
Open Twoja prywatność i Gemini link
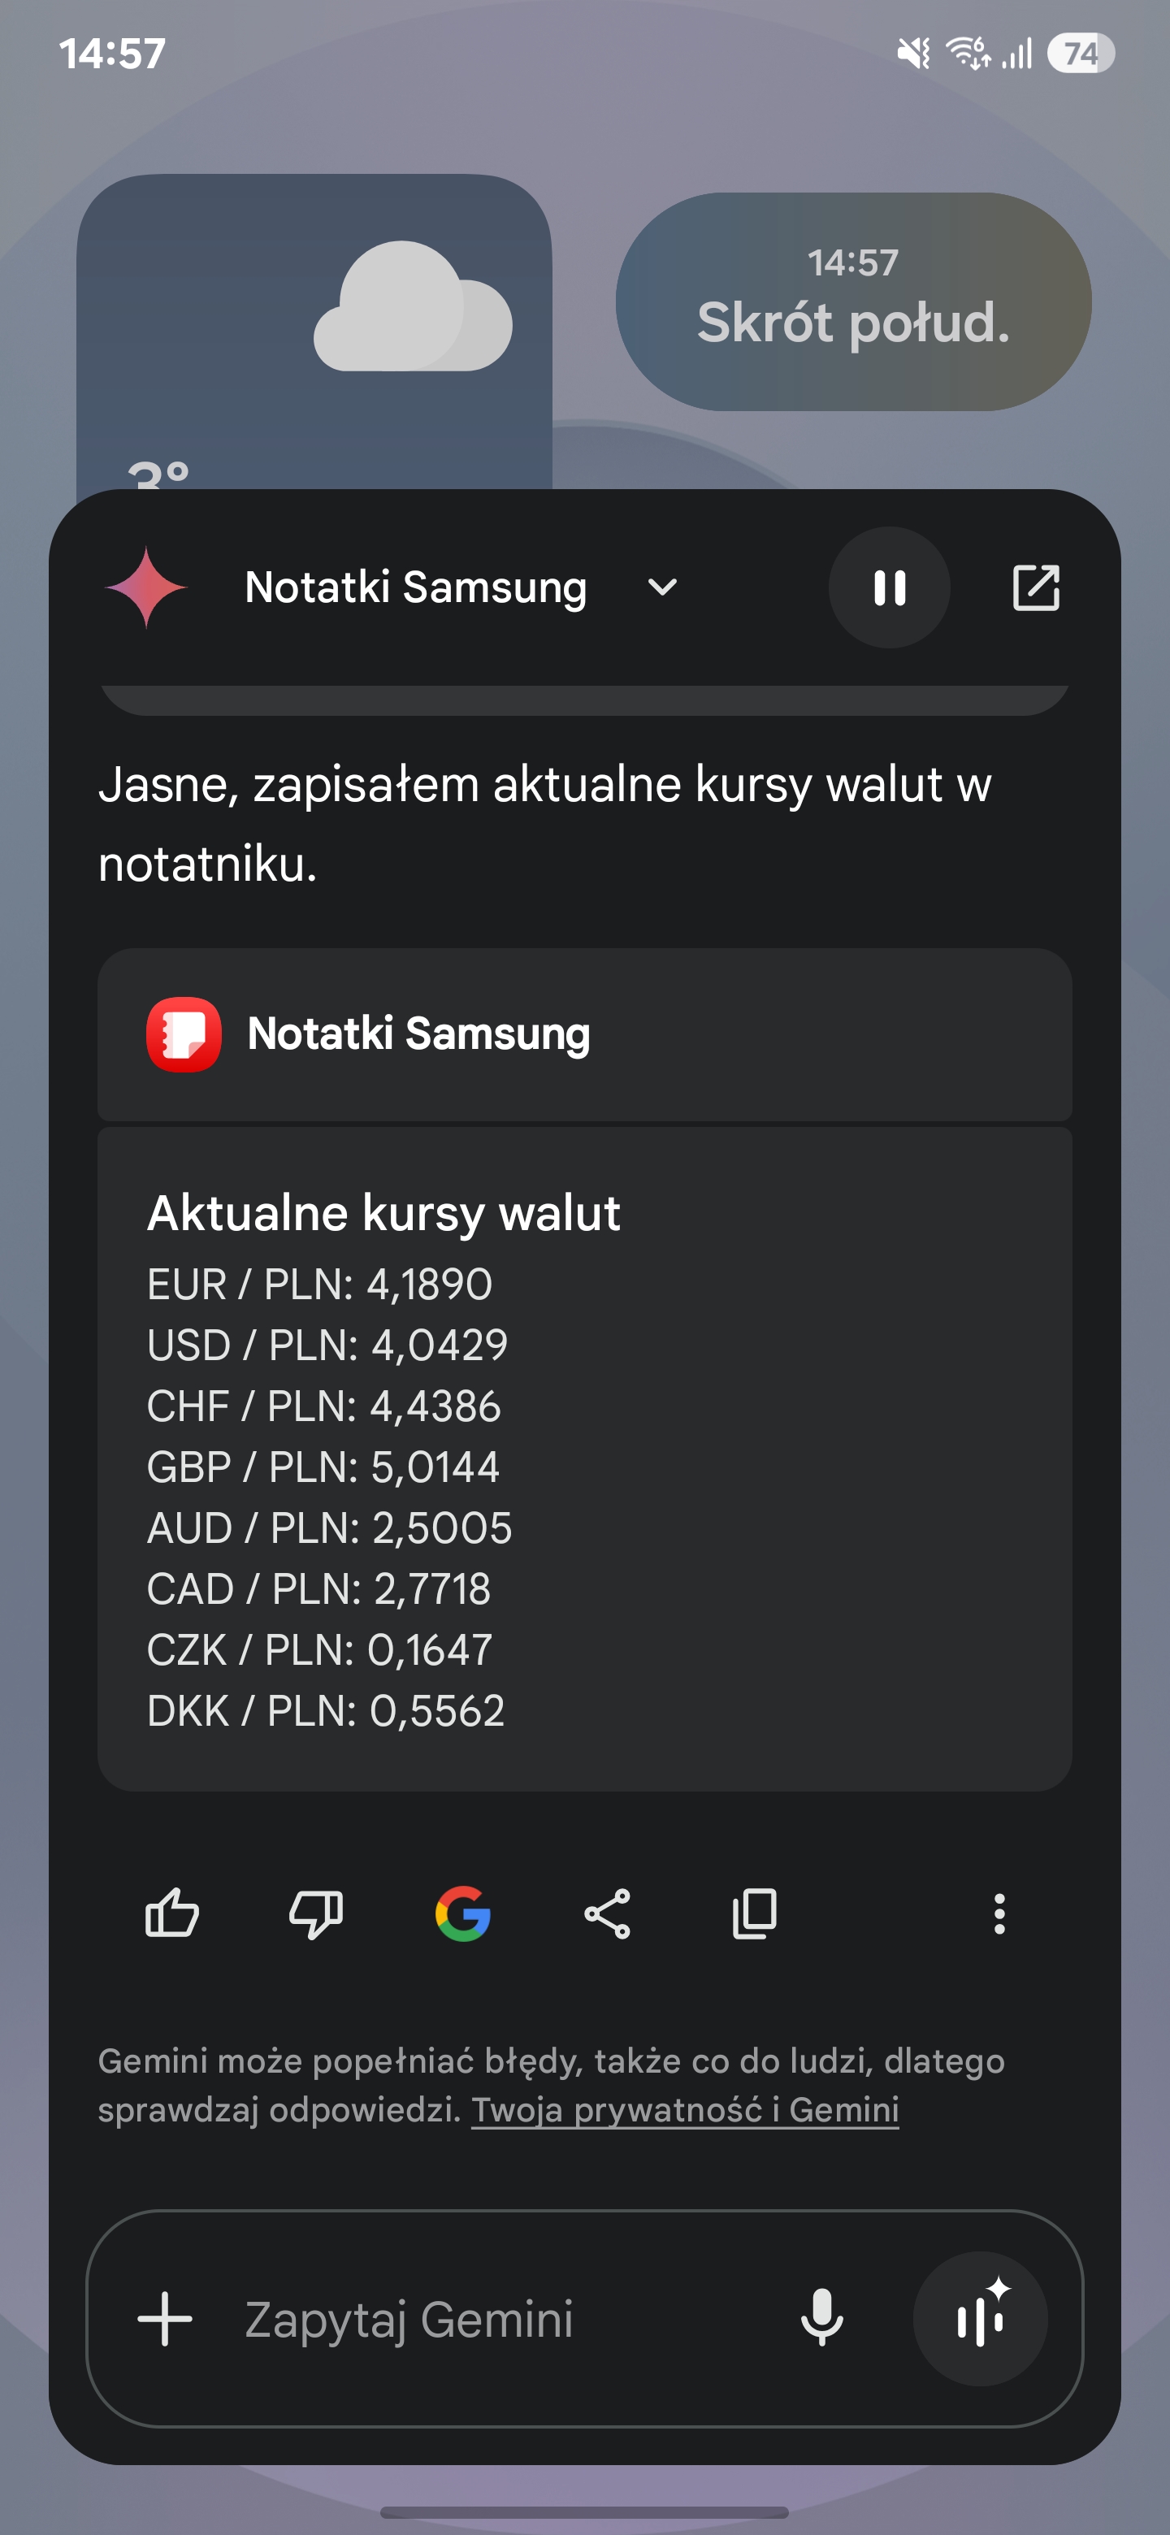[685, 2109]
